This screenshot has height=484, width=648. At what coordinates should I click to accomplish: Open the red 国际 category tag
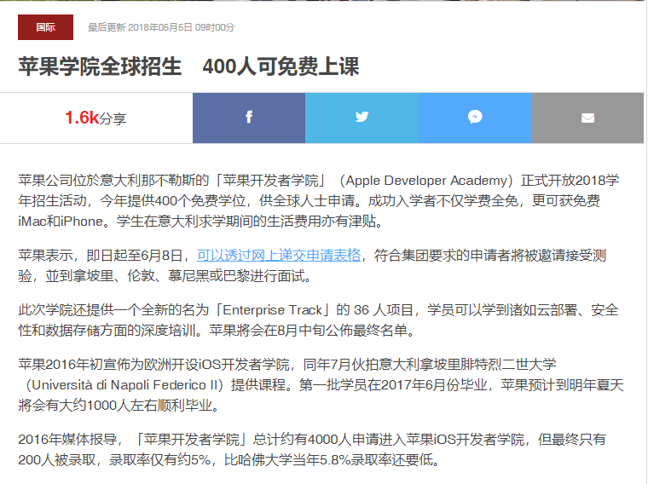tap(45, 27)
